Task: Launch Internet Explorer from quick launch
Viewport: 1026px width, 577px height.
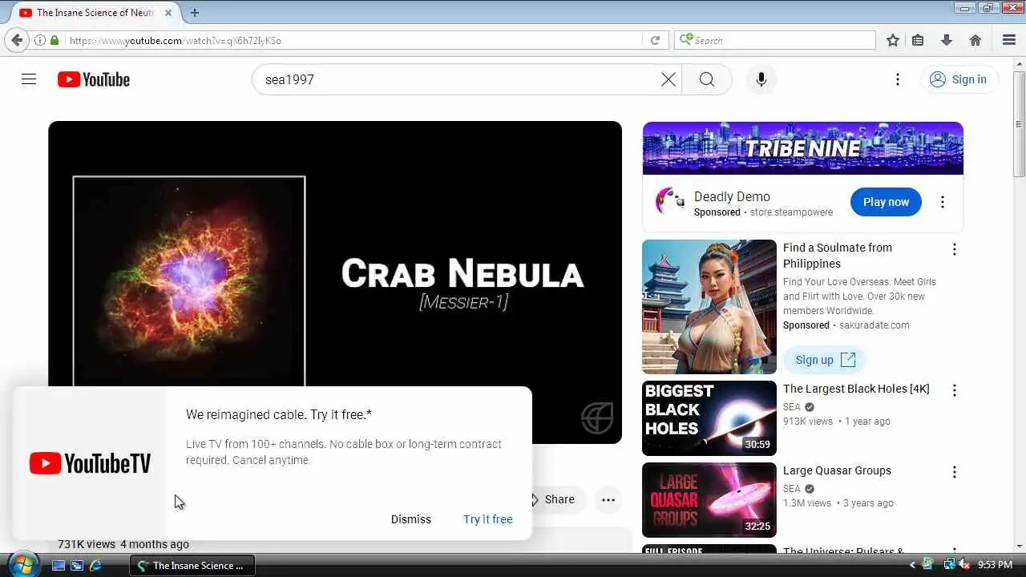Action: click(95, 565)
